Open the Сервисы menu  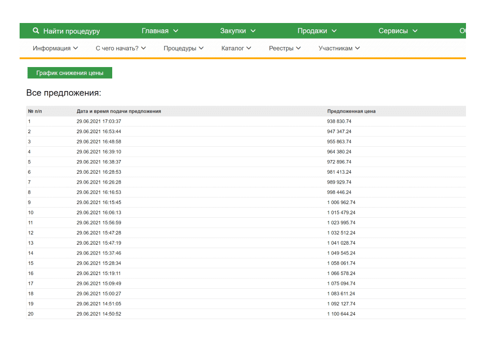pyautogui.click(x=397, y=31)
